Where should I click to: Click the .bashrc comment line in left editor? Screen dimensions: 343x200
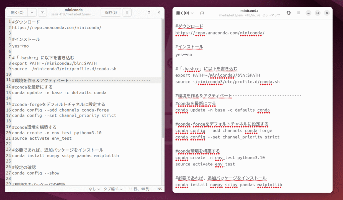(x=43, y=58)
